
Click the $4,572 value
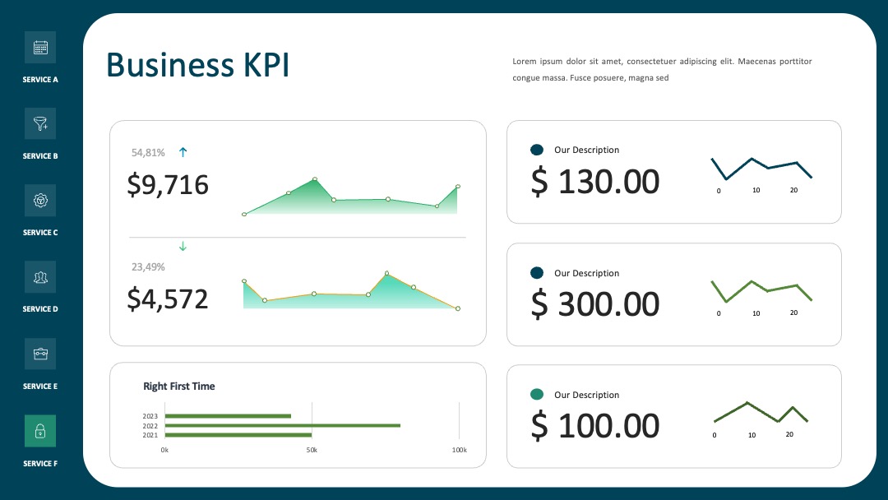coord(168,299)
